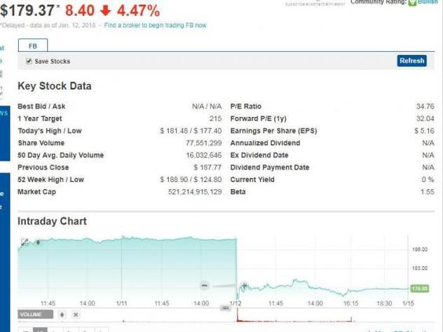Select the FB tab

coord(32,46)
